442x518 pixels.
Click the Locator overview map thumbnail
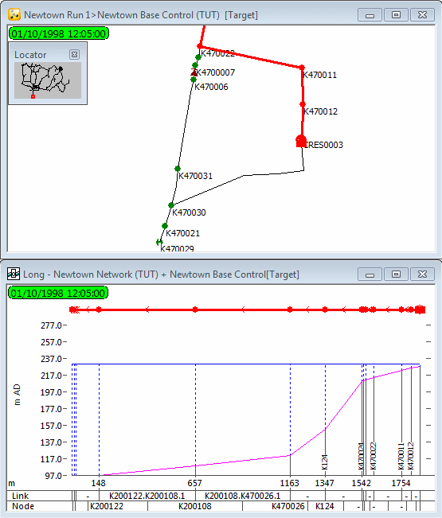click(x=48, y=80)
